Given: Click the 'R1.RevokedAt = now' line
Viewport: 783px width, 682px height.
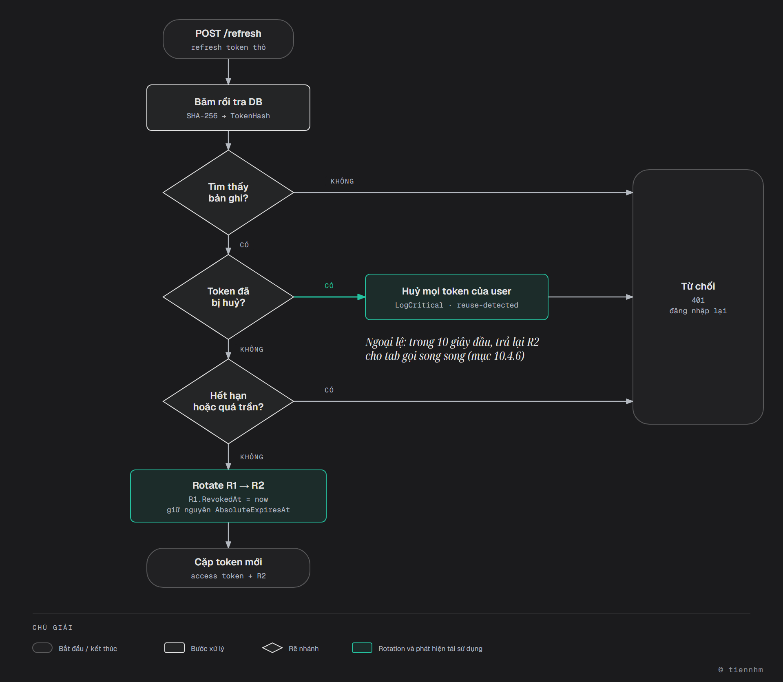Looking at the screenshot, I should click(228, 499).
